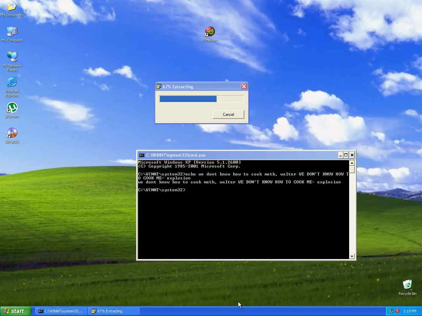Click the 67% Extracting title text

(178, 87)
